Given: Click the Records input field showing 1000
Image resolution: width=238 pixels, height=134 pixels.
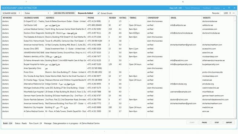Looking at the screenshot, I should 224,13.
